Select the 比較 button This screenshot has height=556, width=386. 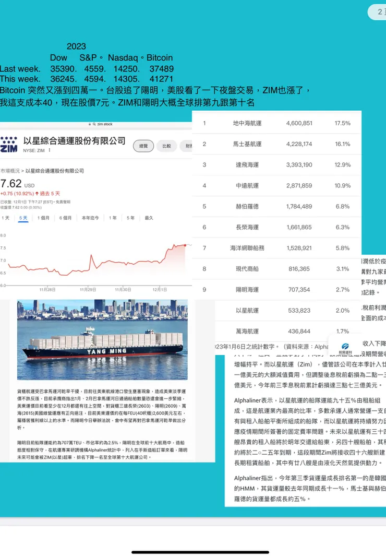click(x=166, y=146)
